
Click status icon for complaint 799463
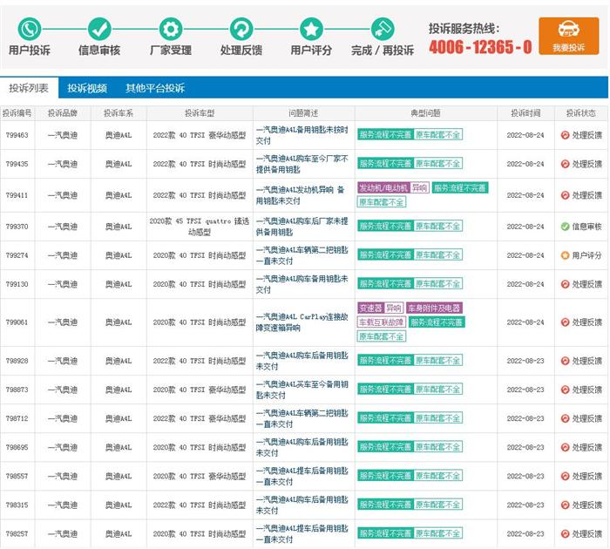pyautogui.click(x=565, y=135)
